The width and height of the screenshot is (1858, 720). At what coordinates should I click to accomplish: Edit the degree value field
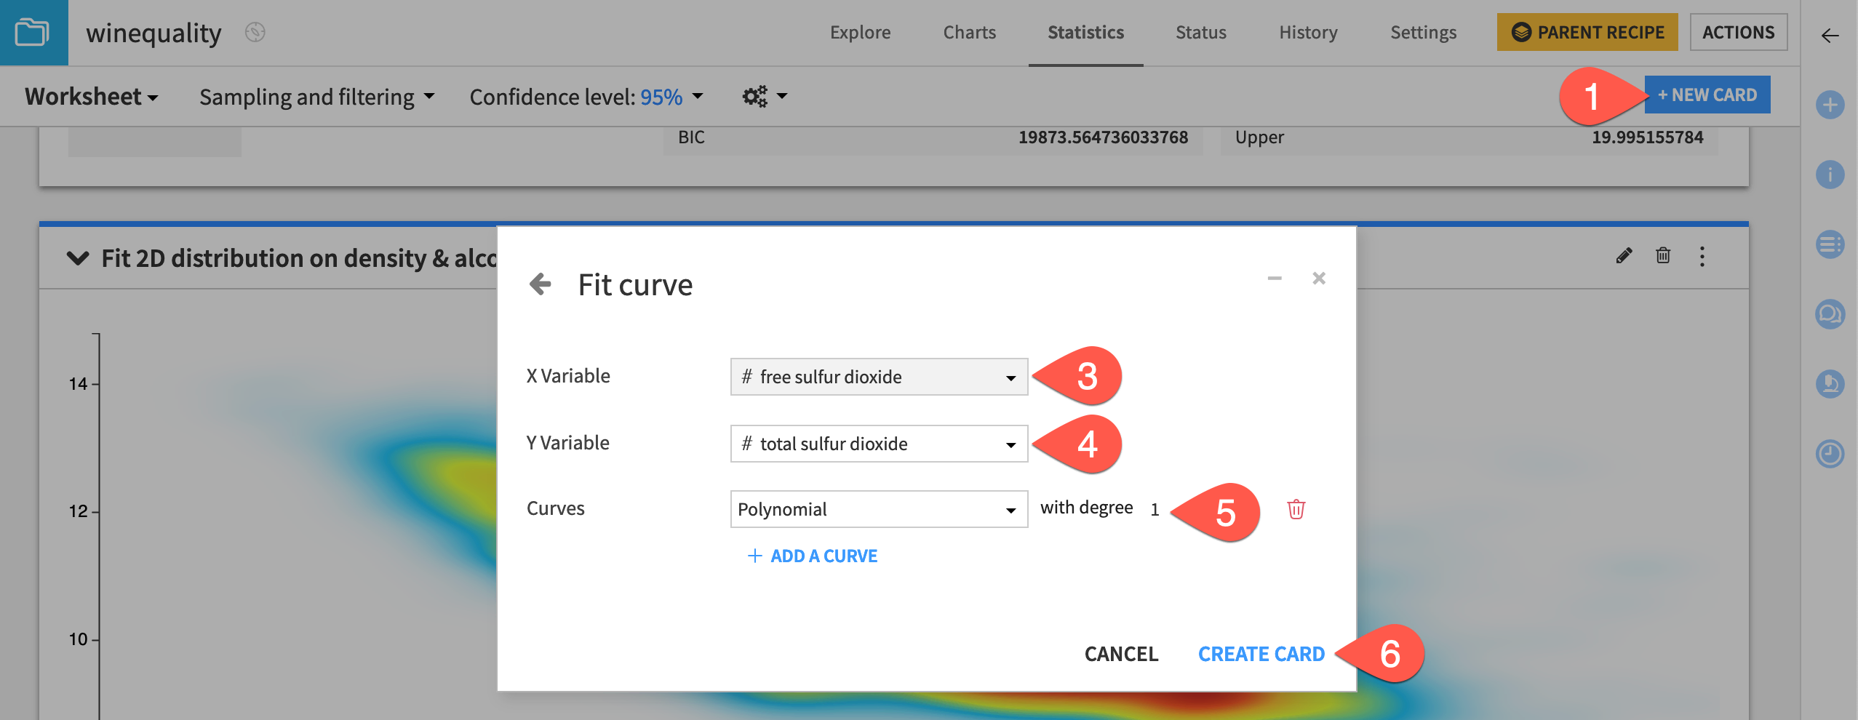point(1156,509)
